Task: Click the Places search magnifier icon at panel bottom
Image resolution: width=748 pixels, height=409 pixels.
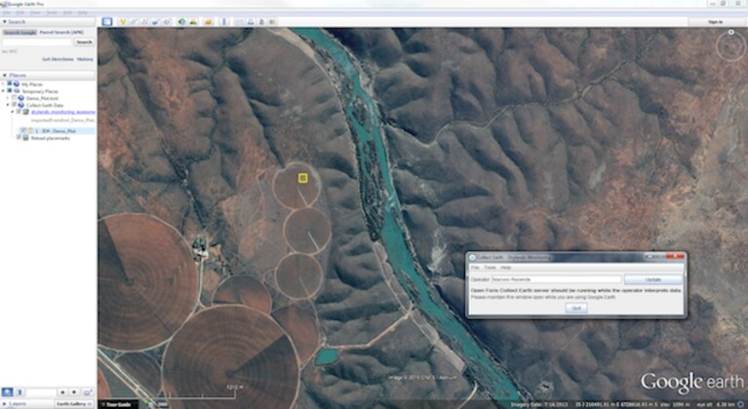Action: [7, 392]
